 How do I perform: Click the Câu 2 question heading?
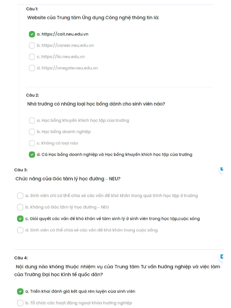(x=32, y=95)
